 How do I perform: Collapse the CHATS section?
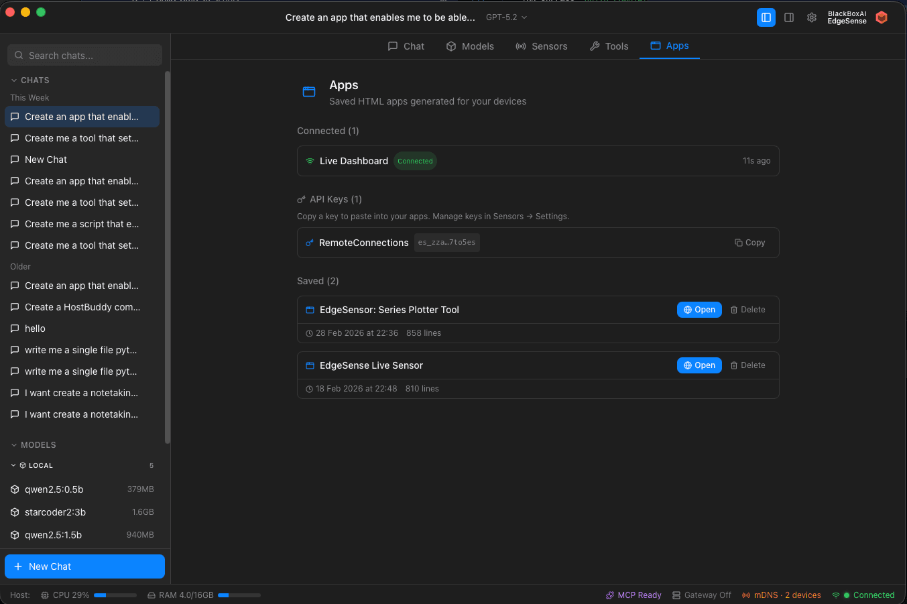(x=14, y=80)
